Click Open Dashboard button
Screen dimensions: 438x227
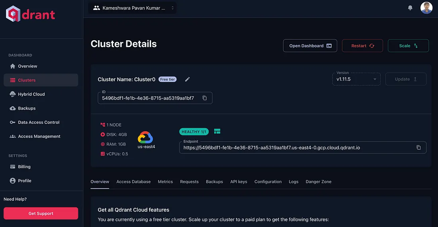(x=310, y=45)
